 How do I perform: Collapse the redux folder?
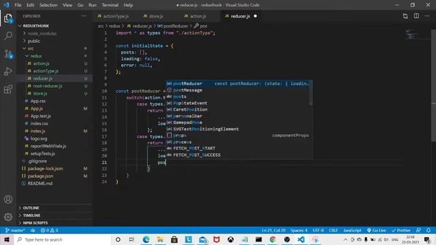[36, 56]
